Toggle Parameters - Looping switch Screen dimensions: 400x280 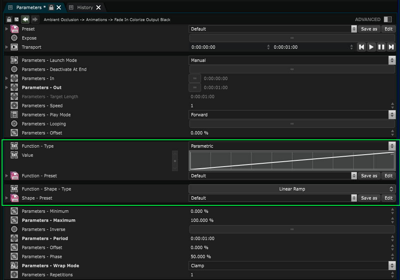292,124
